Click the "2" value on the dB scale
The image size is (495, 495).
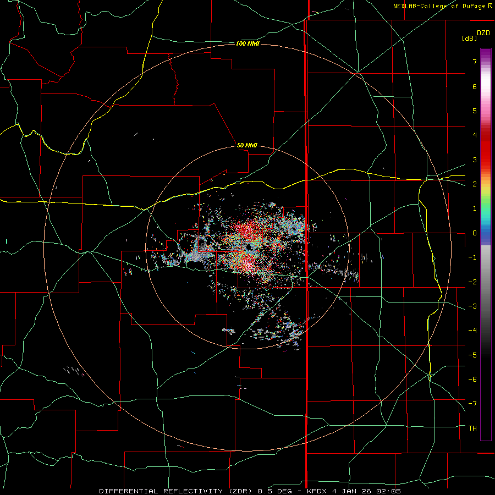click(475, 184)
